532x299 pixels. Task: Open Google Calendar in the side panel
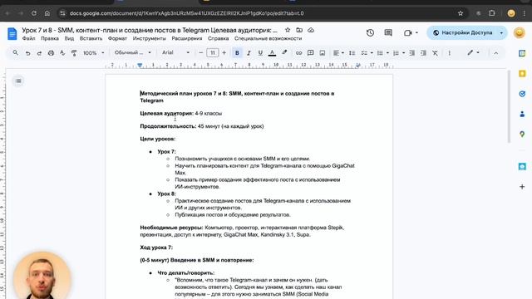(x=522, y=53)
